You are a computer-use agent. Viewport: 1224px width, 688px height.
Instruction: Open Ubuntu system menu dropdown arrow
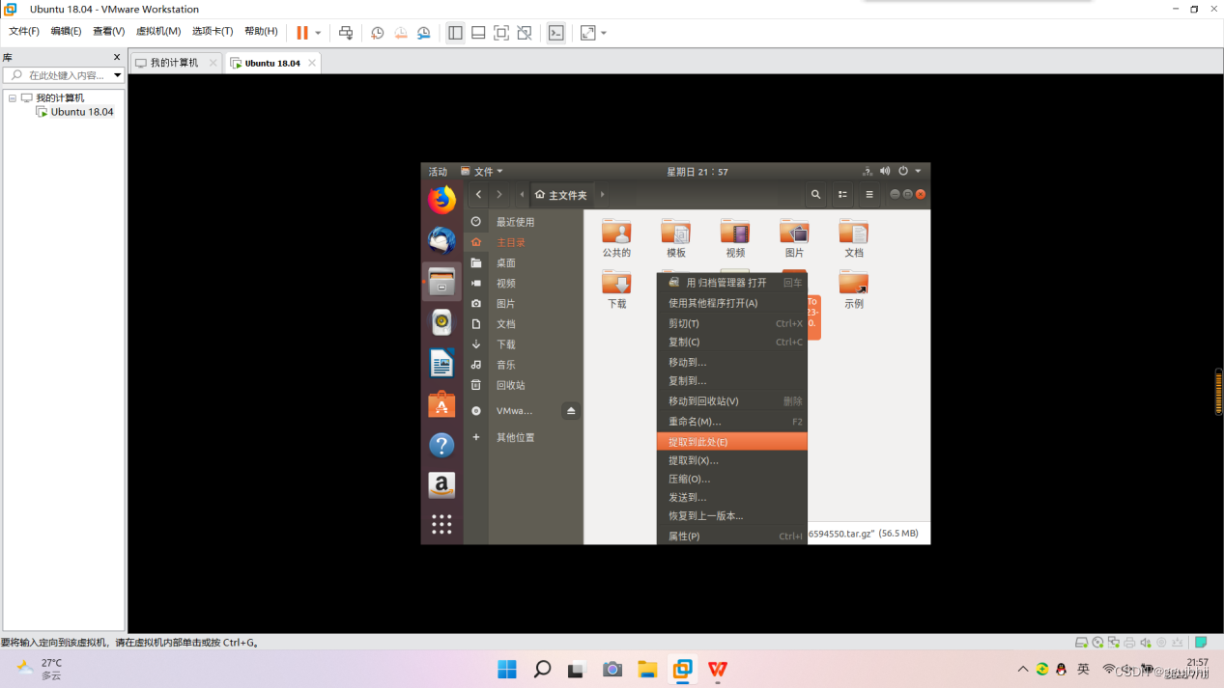tap(918, 172)
